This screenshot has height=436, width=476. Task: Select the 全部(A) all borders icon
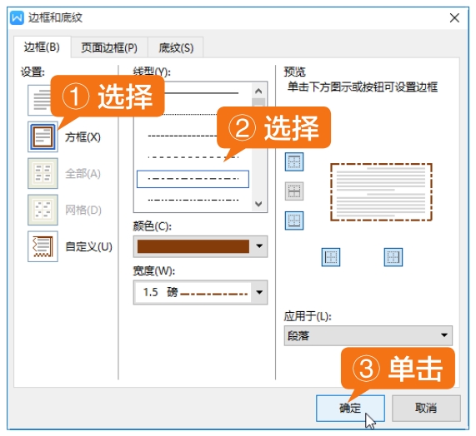coord(43,173)
